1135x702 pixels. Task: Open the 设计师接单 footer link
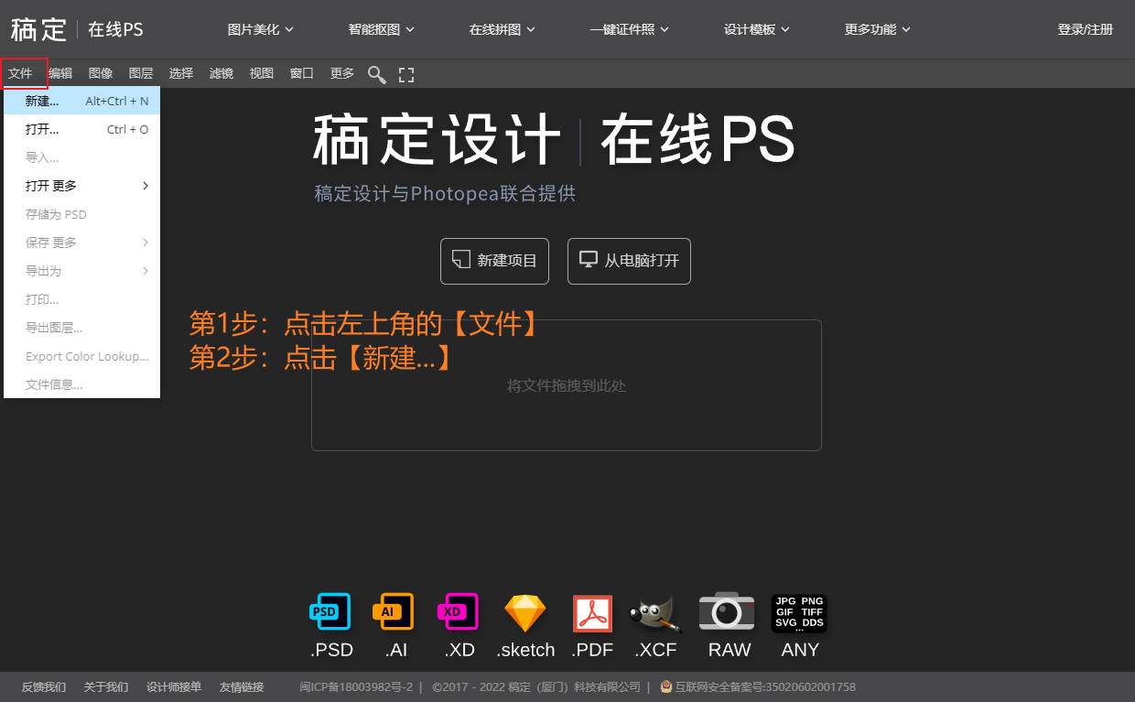(174, 687)
